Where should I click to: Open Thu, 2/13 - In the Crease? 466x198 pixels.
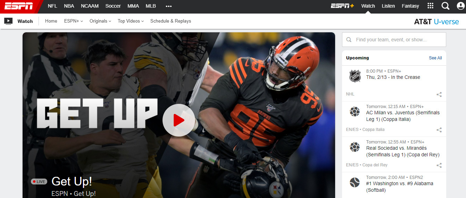[x=393, y=77]
